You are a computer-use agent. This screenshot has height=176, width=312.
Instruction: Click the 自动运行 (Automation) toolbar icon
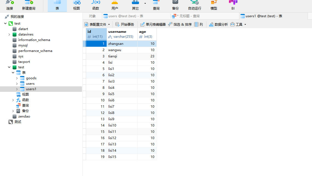coord(194,5)
